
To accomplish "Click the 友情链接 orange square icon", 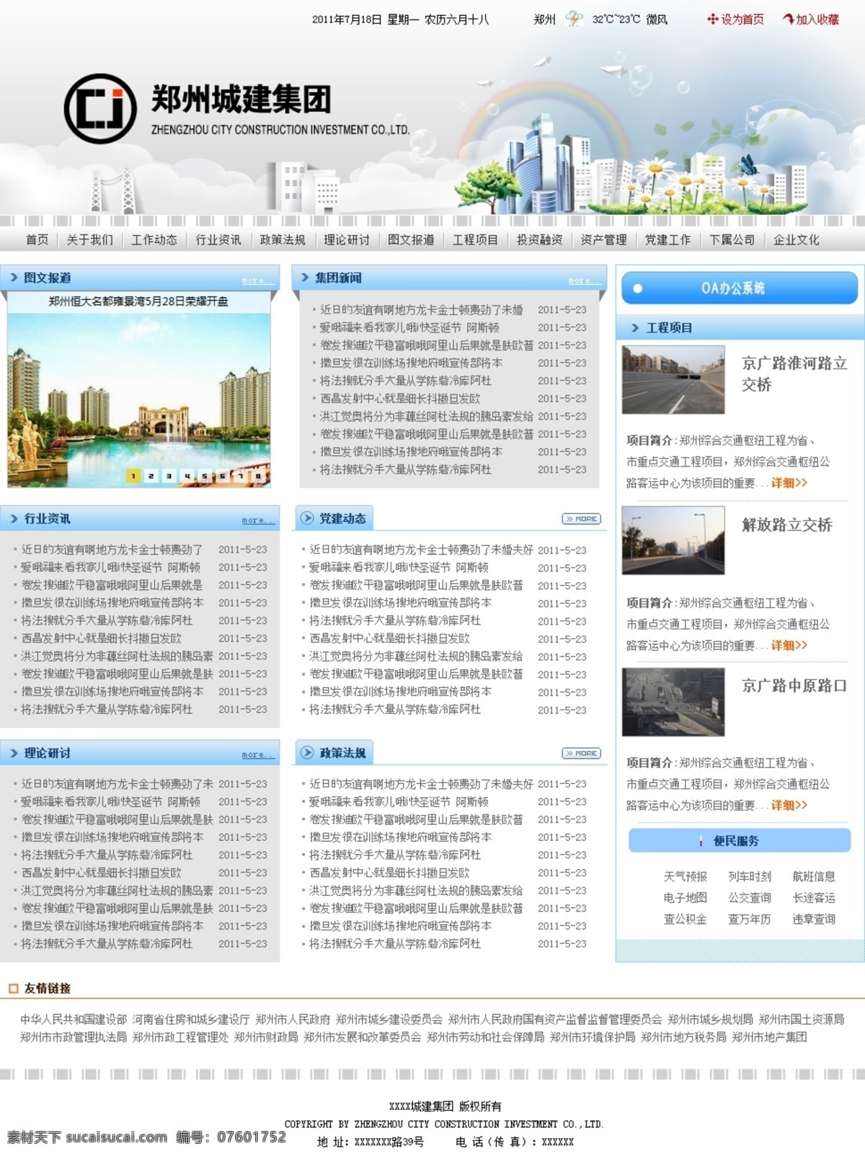I will pyautogui.click(x=13, y=988).
